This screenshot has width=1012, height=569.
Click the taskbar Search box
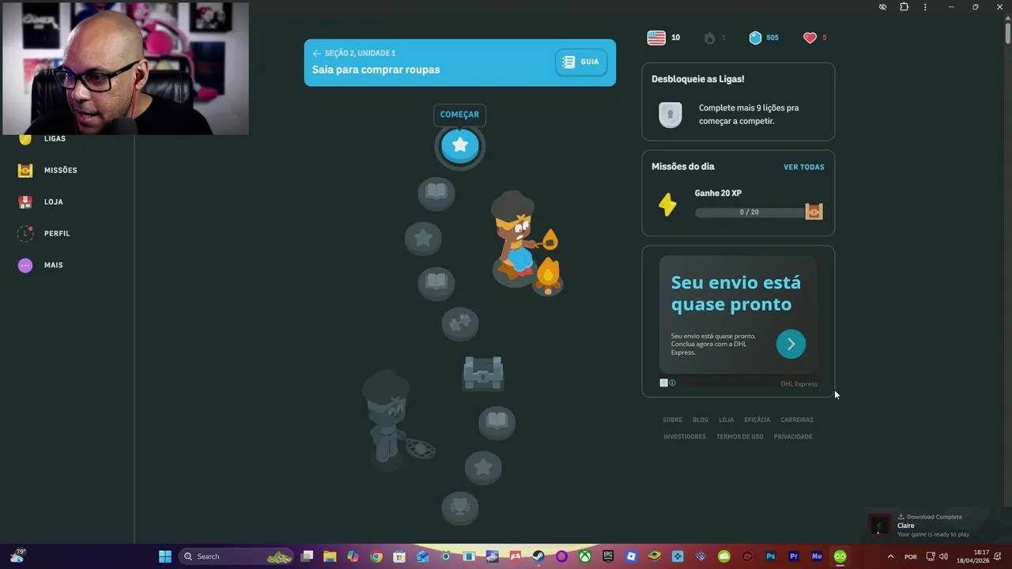pos(238,556)
